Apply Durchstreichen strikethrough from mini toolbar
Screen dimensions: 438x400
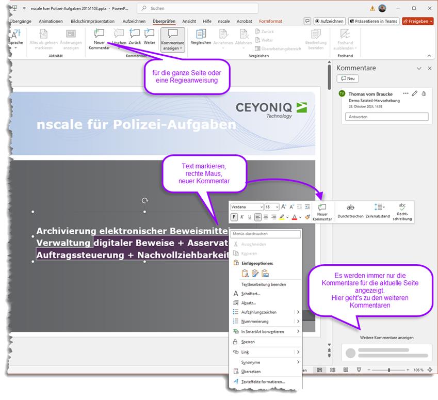tap(350, 211)
